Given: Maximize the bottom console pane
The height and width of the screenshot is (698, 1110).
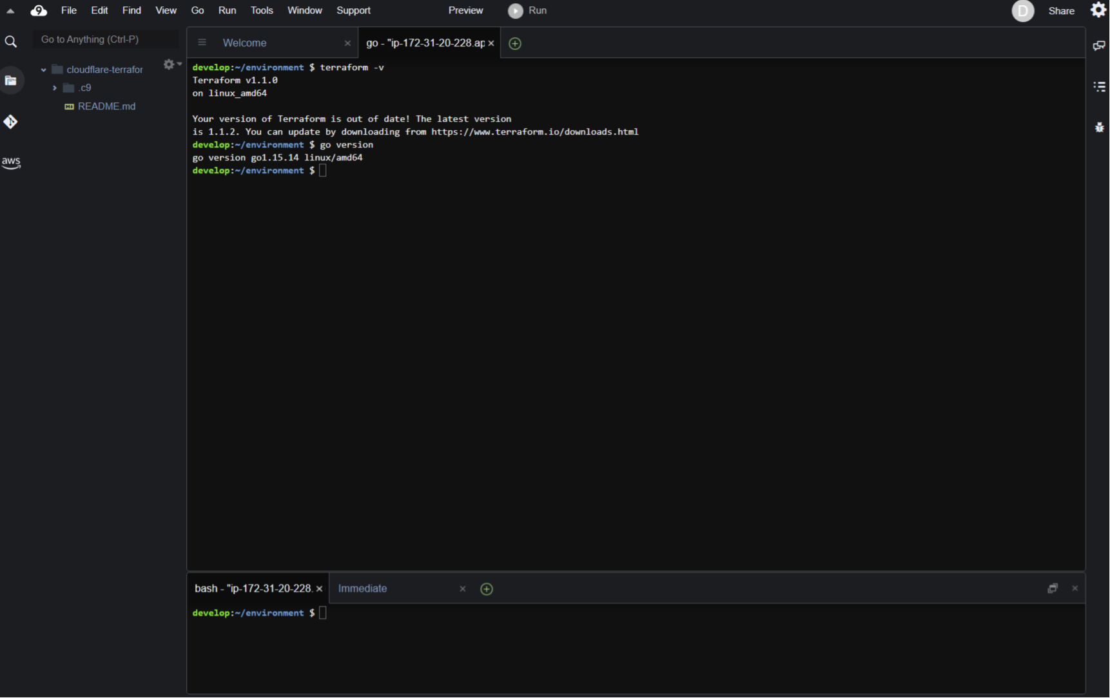Looking at the screenshot, I should (1053, 588).
